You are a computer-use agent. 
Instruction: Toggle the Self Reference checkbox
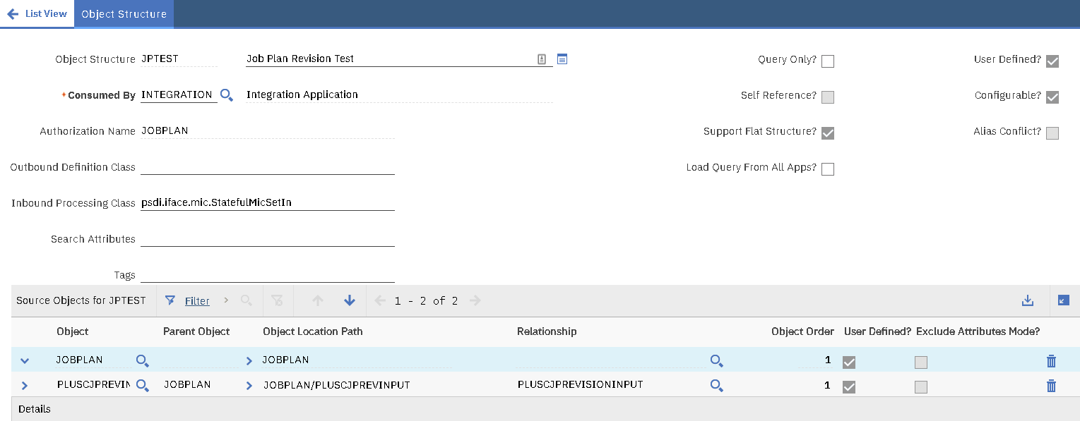(x=828, y=97)
